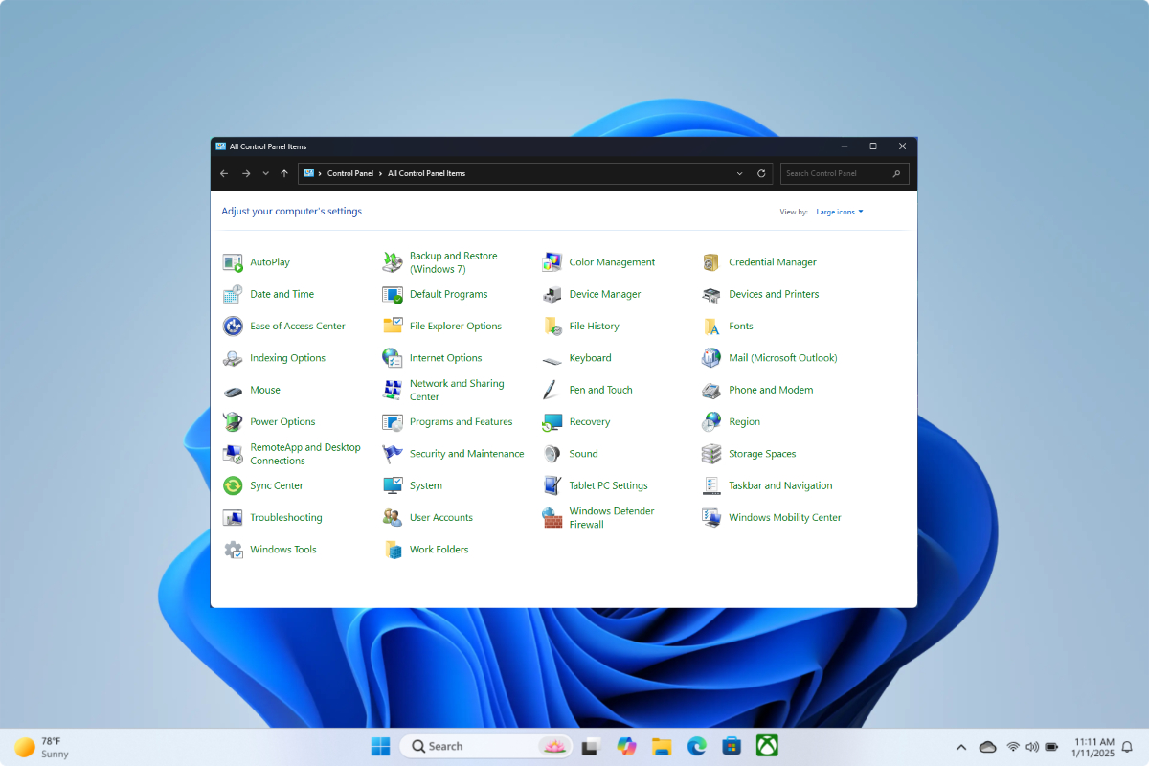Open the Programs and Features link
Image resolution: width=1149 pixels, height=766 pixels.
[461, 422]
